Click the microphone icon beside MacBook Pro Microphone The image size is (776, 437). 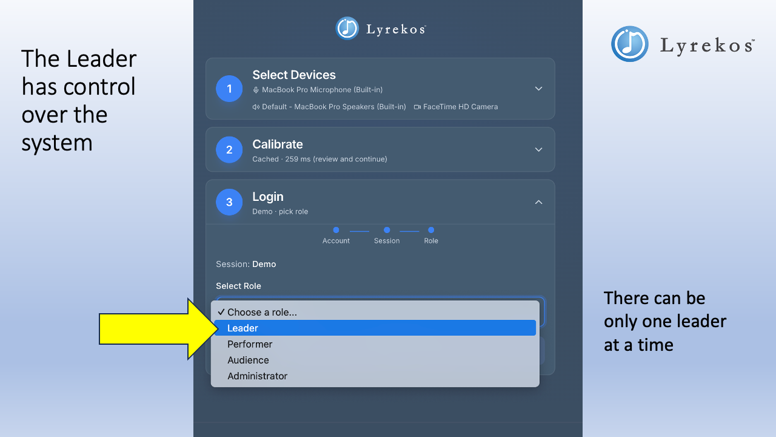click(x=255, y=89)
